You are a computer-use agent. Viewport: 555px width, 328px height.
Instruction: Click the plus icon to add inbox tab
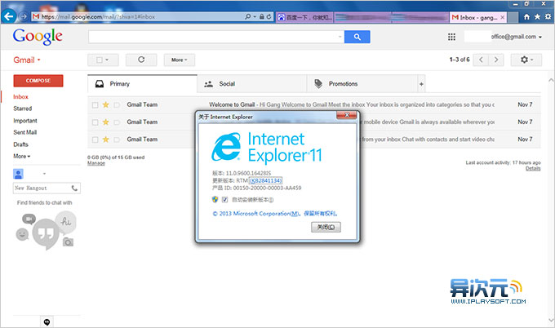421,84
